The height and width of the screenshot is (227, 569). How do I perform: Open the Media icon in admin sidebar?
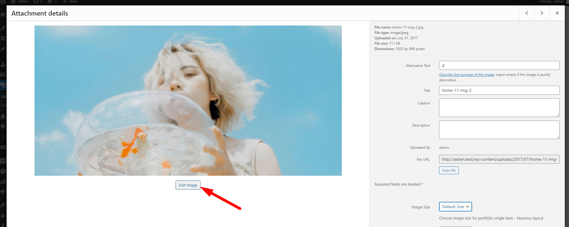tap(3, 85)
